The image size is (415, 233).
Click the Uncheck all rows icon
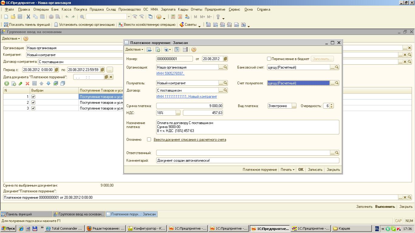click(x=63, y=83)
